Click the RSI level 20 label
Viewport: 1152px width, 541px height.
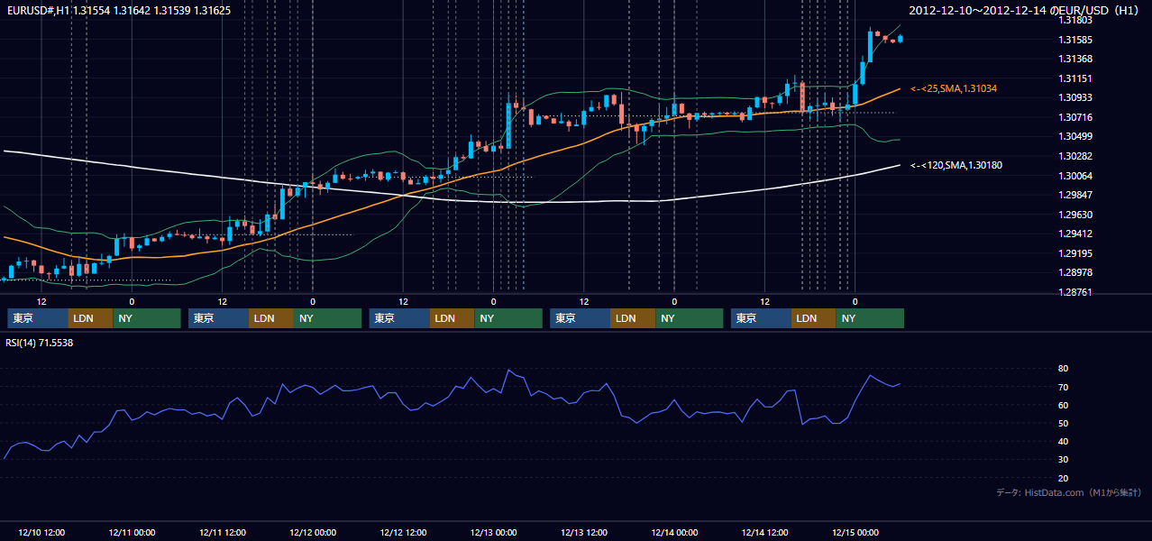[x=1064, y=478]
